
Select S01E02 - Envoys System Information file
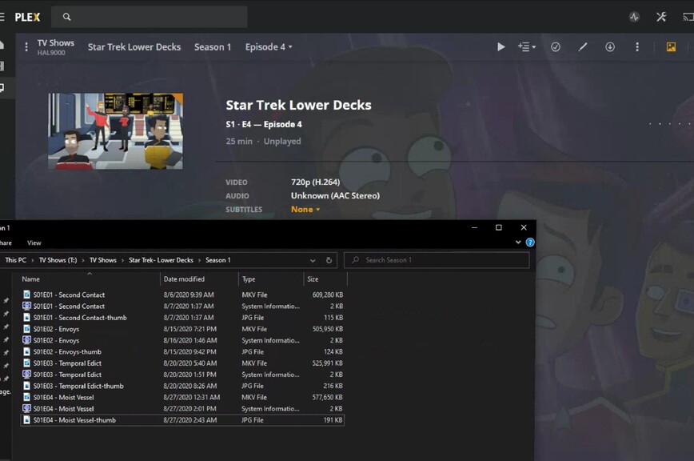[x=182, y=340]
